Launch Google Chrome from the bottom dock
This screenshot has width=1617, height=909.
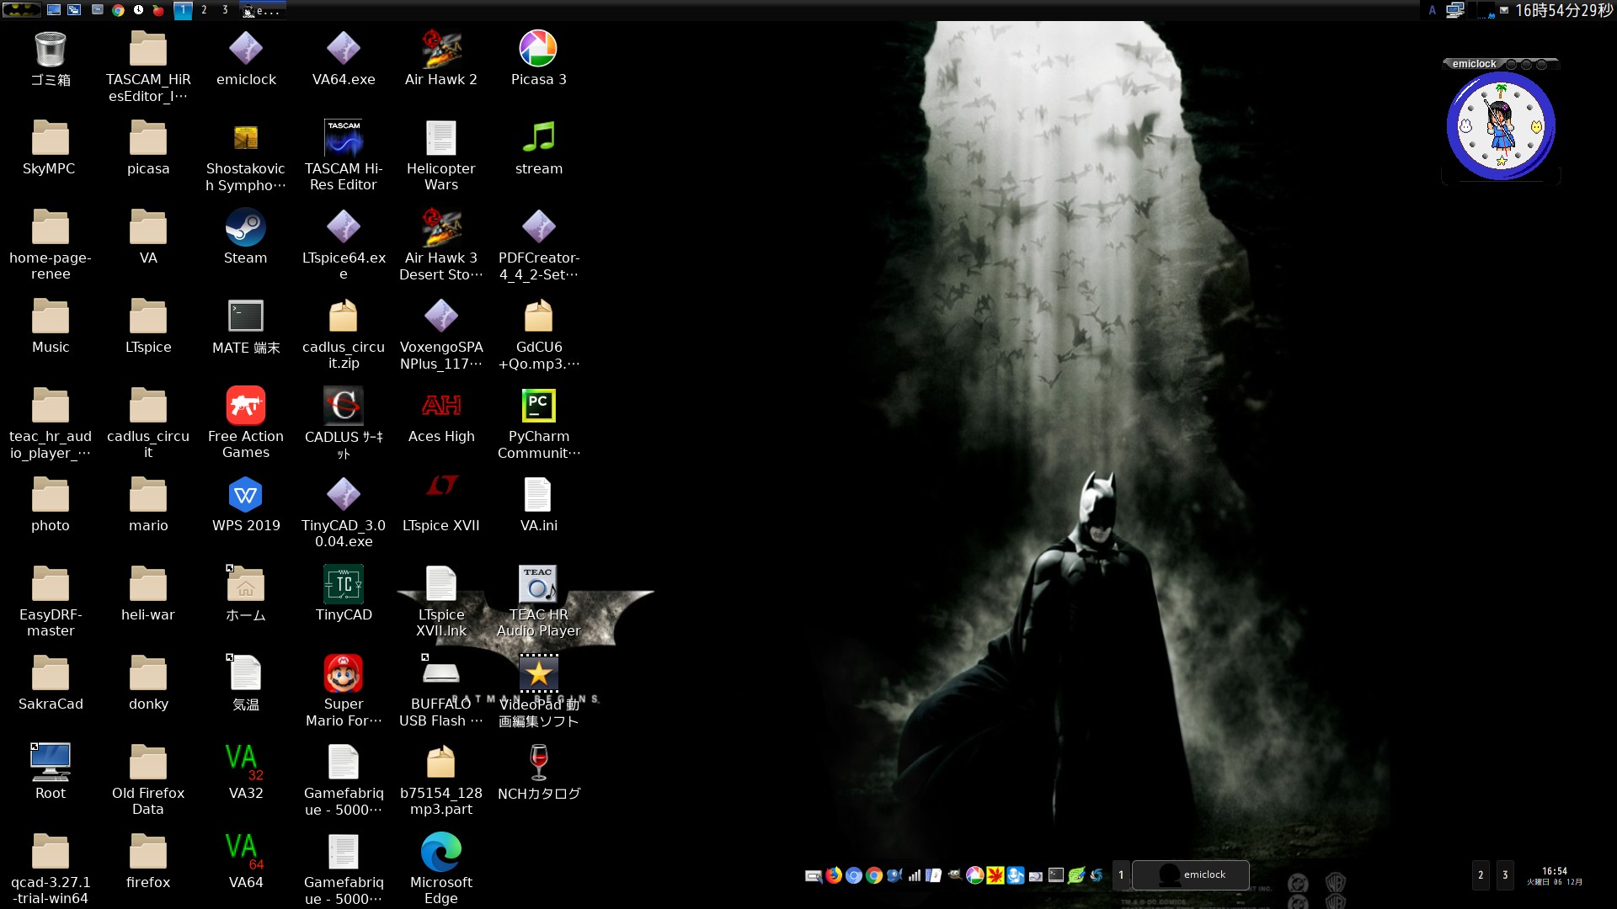(873, 875)
